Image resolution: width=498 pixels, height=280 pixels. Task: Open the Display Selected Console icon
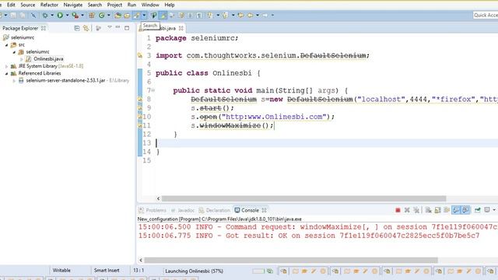487,210
